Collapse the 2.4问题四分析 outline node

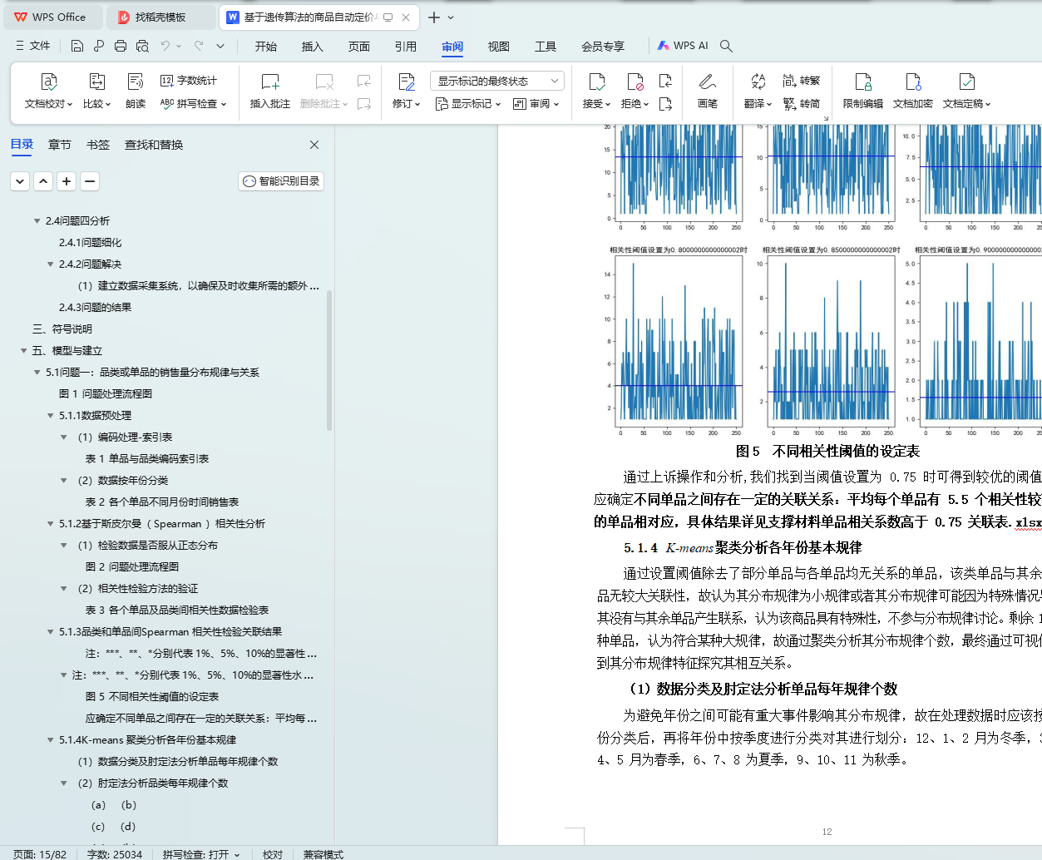[x=37, y=221]
